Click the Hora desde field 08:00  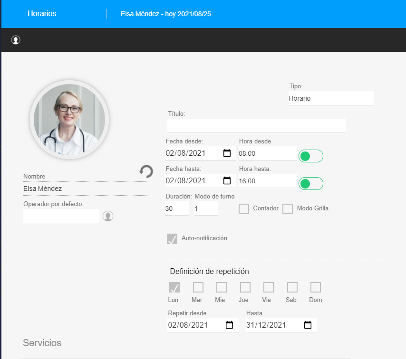click(x=268, y=153)
